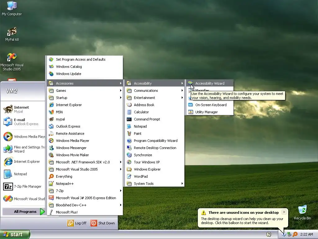Viewport: 318px width, 239px height.
Task: Click the Tour Windows XP icon
Action: [129, 162]
